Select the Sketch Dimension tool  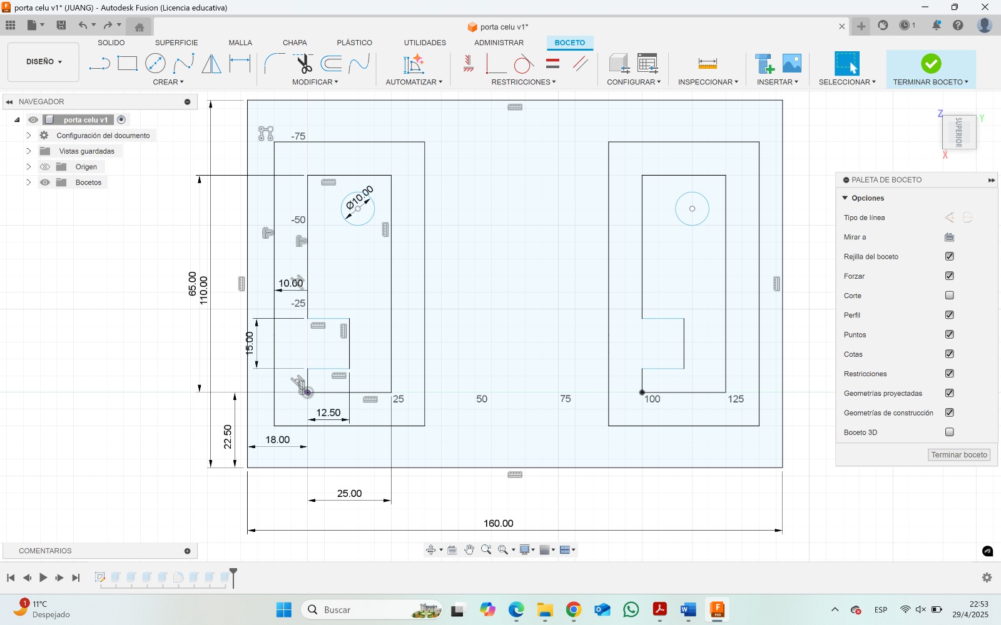pos(240,64)
